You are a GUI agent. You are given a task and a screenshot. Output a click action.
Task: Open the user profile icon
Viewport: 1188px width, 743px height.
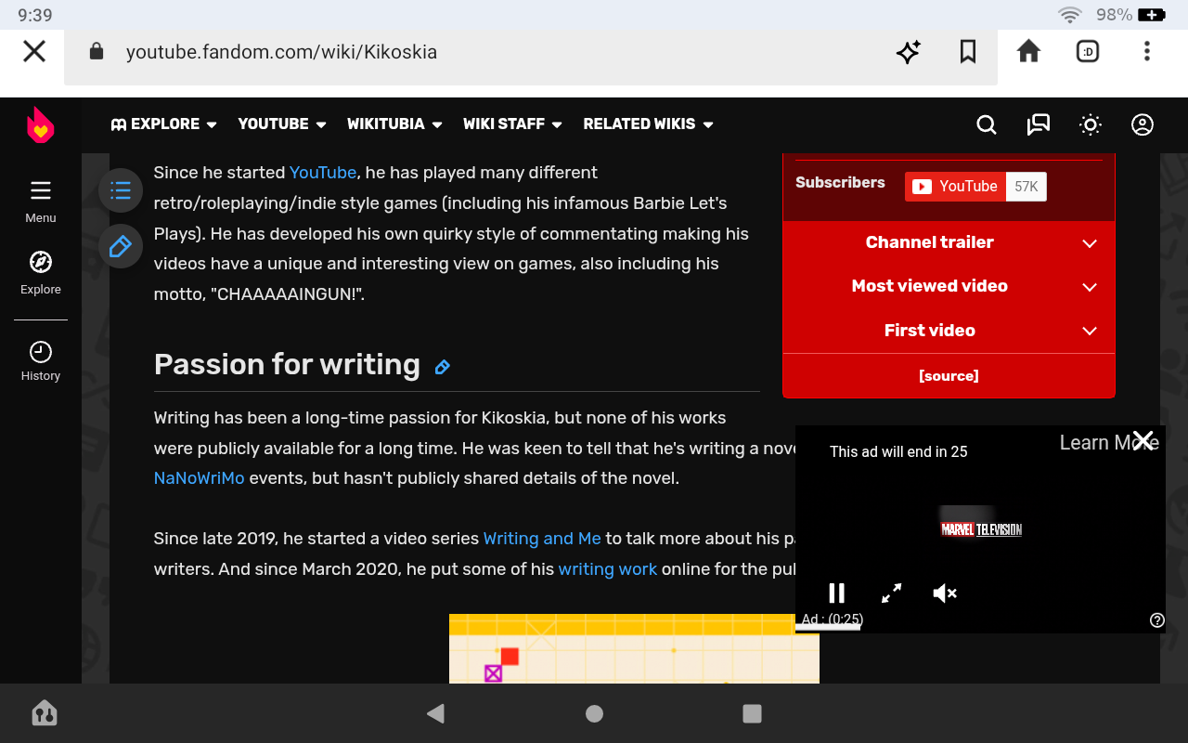coord(1143,124)
